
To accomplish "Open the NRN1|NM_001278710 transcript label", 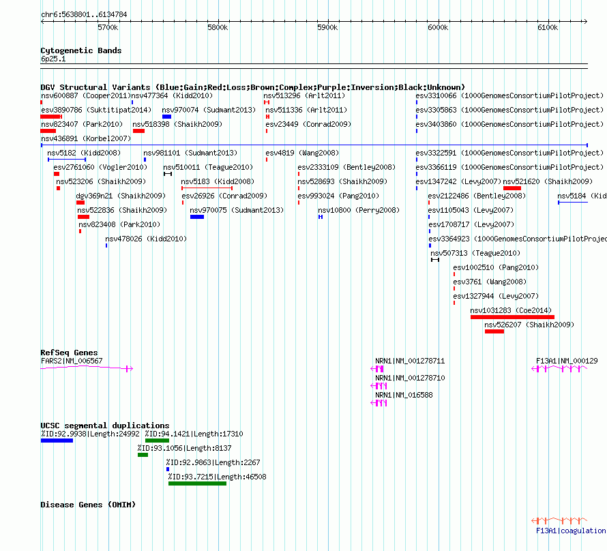I will pyautogui.click(x=410, y=378).
